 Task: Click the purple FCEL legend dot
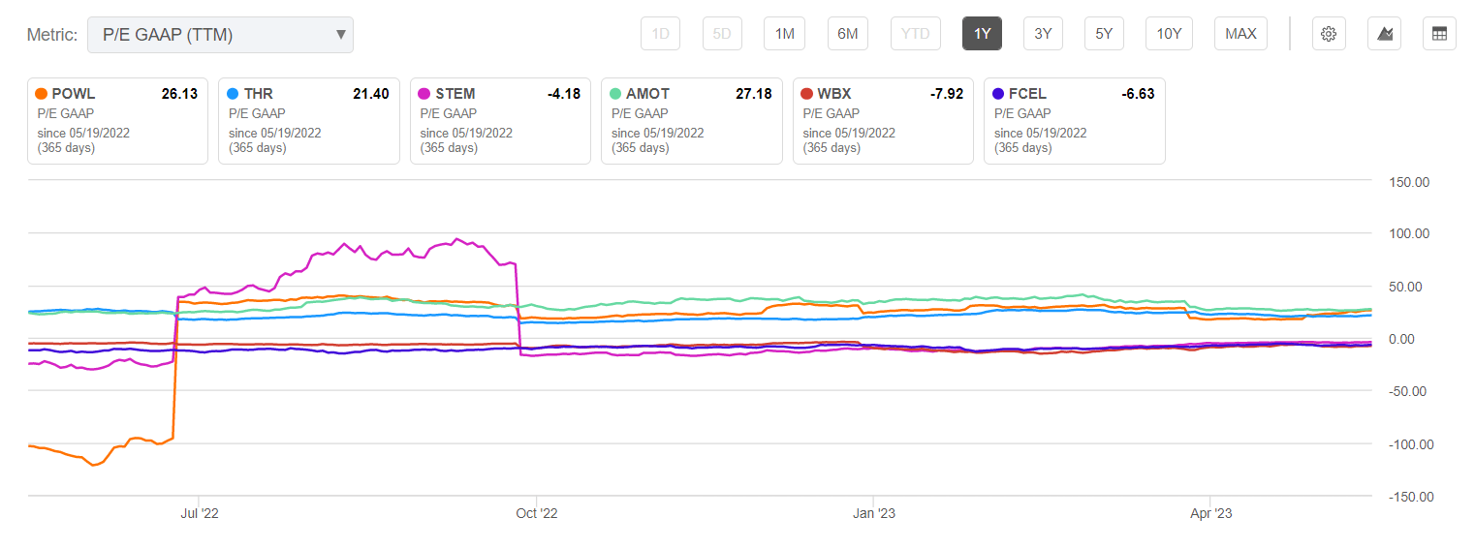pyautogui.click(x=999, y=94)
